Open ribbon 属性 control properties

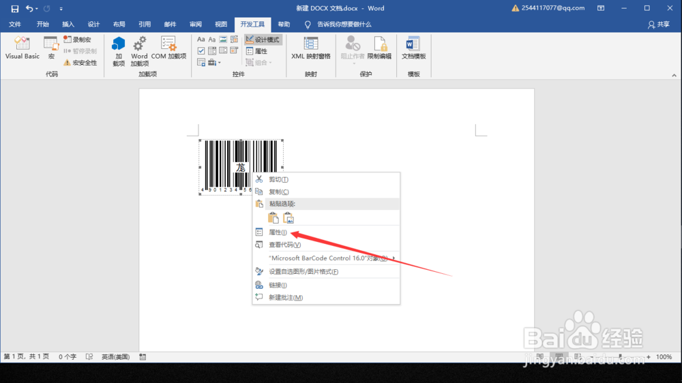click(257, 51)
